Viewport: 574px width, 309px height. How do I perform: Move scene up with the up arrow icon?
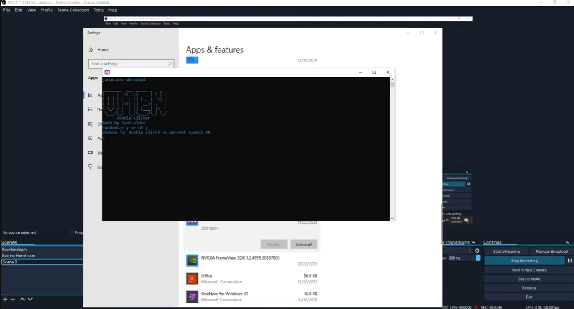(x=22, y=299)
